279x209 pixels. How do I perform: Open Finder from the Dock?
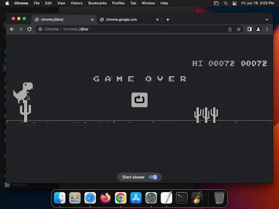[60, 198]
